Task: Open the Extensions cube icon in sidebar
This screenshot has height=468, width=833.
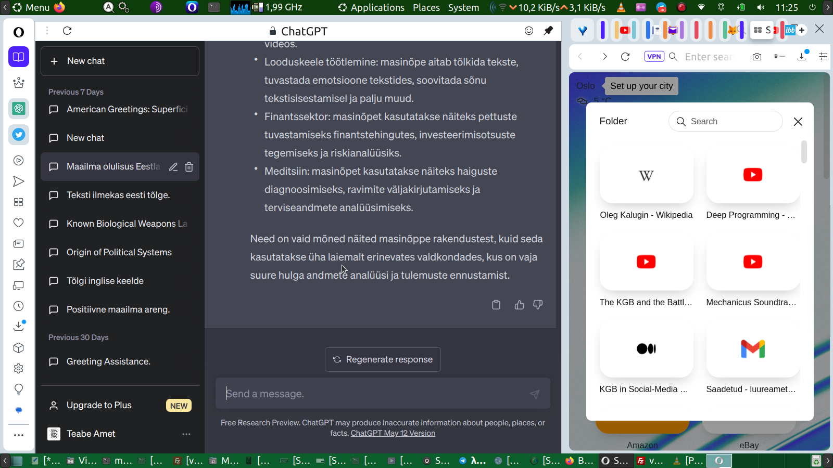Action: (x=19, y=348)
